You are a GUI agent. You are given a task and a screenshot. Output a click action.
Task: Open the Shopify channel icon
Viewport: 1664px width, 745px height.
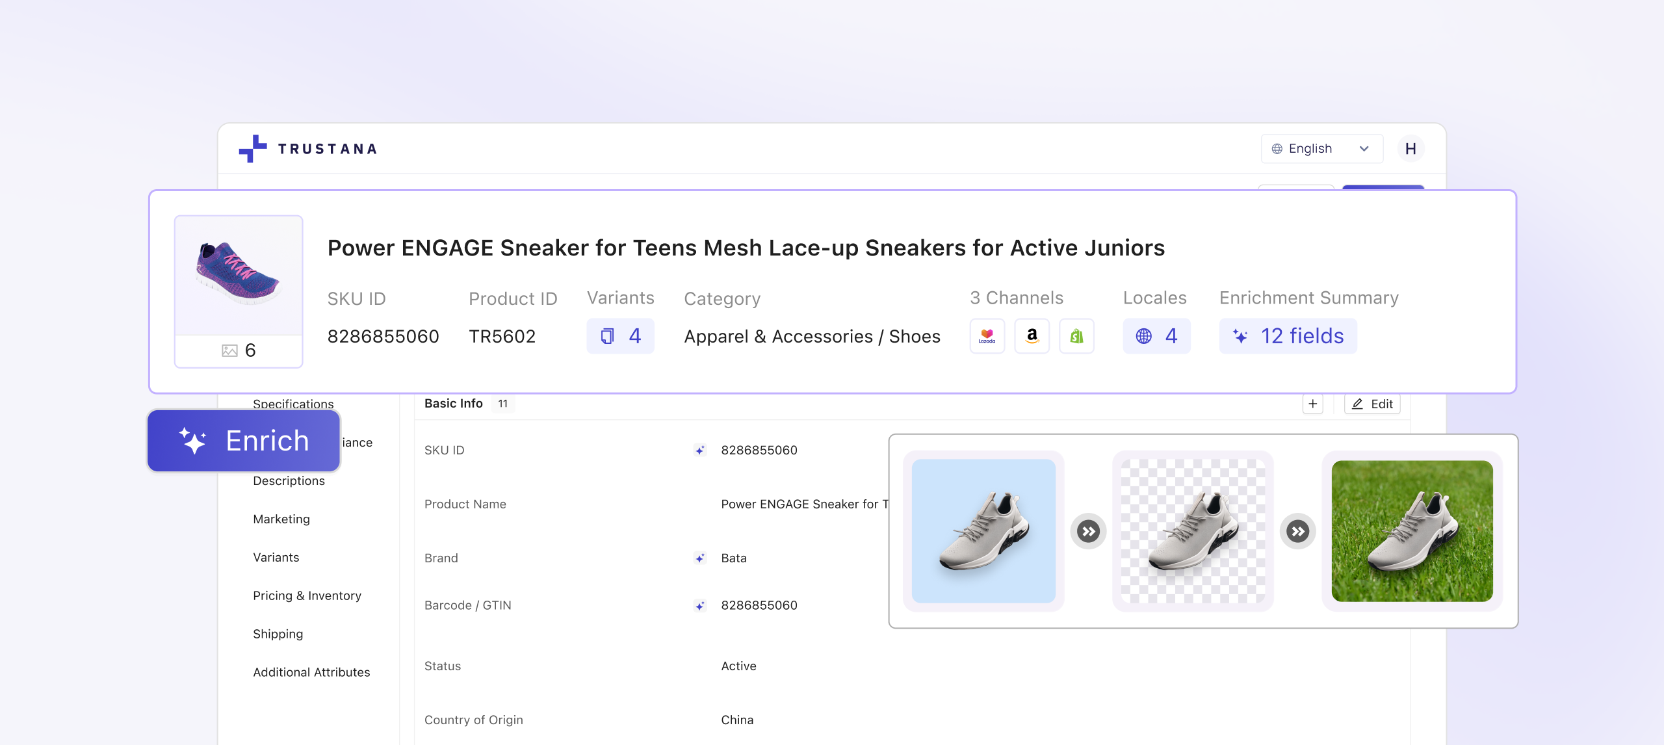click(x=1076, y=336)
